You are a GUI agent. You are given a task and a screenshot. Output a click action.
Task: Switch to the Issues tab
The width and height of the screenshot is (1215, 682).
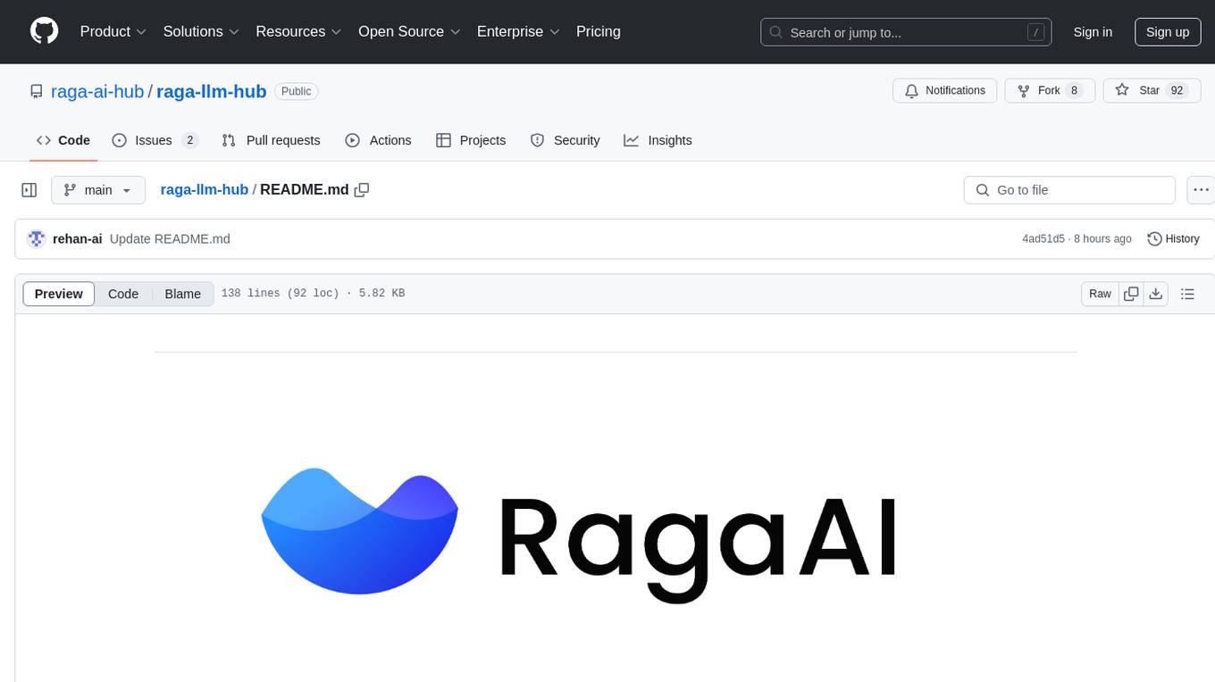155,140
